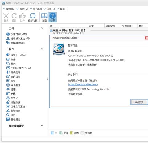Click the 确定(O) button in the dialog
The height and width of the screenshot is (143, 148).
[139, 102]
